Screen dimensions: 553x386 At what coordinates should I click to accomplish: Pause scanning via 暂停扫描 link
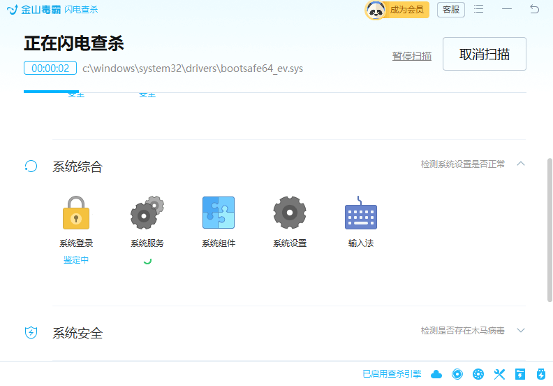pos(412,56)
